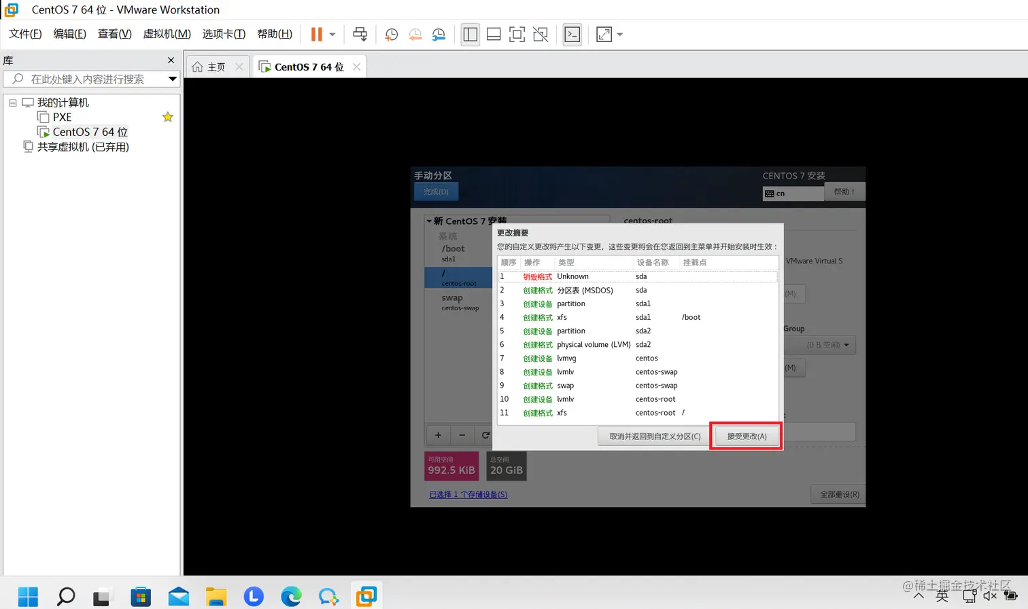
Task: Select row 4 xfs sda1 /boot
Action: 638,317
